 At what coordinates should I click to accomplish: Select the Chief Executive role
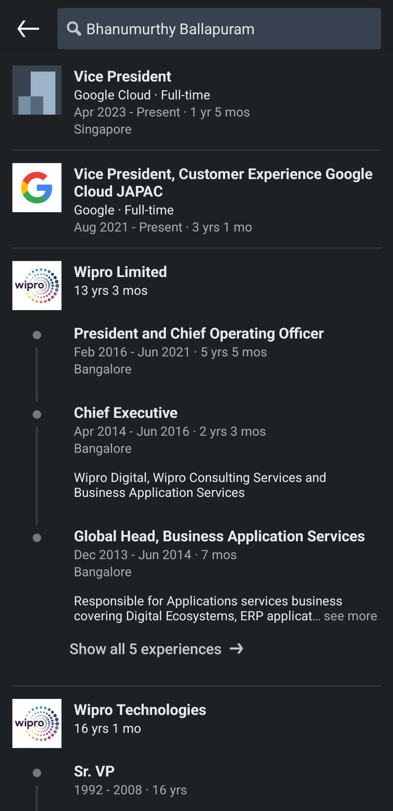125,413
